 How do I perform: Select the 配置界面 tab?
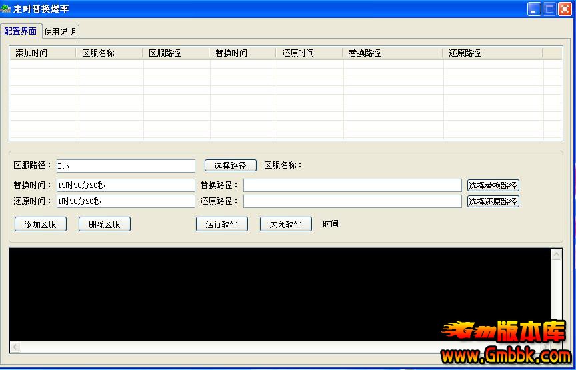[21, 31]
